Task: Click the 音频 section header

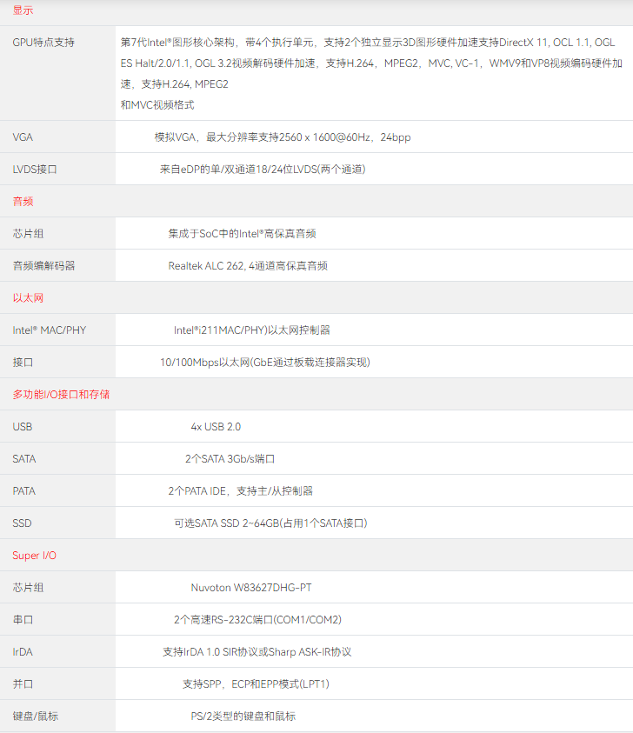Action: coord(23,201)
